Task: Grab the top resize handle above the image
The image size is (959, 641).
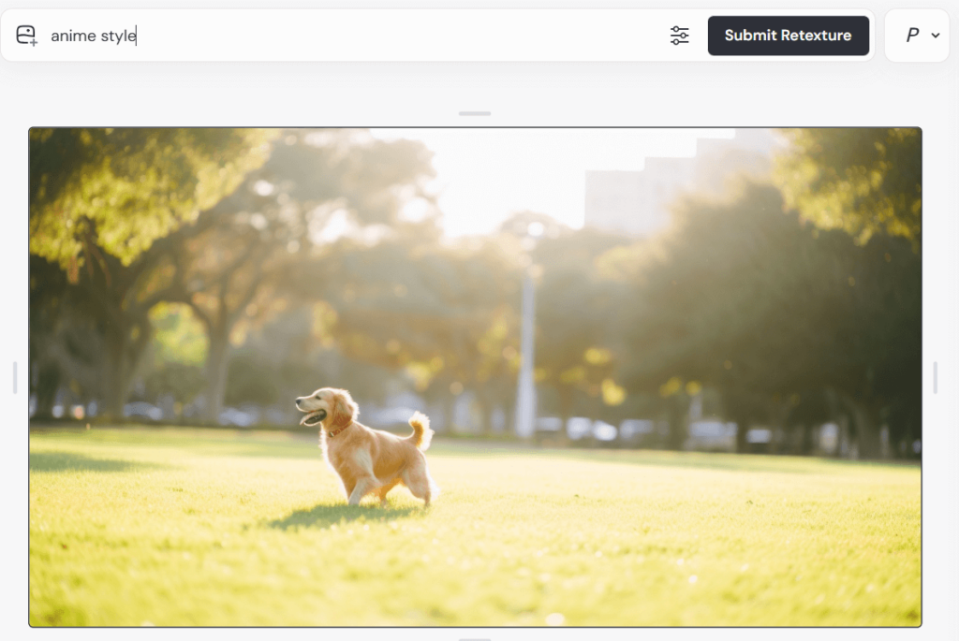Action: [x=475, y=113]
